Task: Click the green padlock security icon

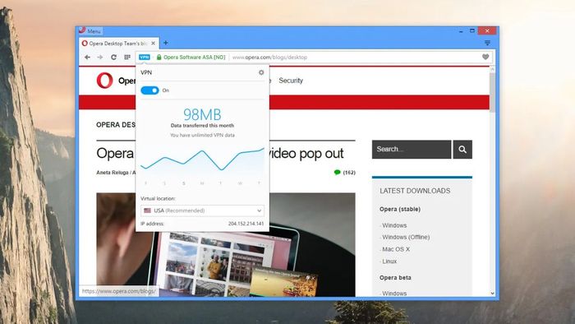Action: tap(159, 58)
